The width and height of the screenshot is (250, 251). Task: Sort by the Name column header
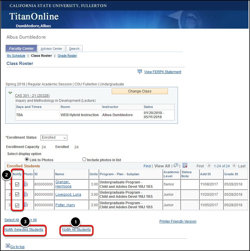(59, 174)
